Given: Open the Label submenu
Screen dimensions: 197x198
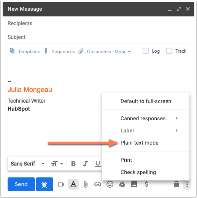Looking at the screenshot, I should [146, 130].
